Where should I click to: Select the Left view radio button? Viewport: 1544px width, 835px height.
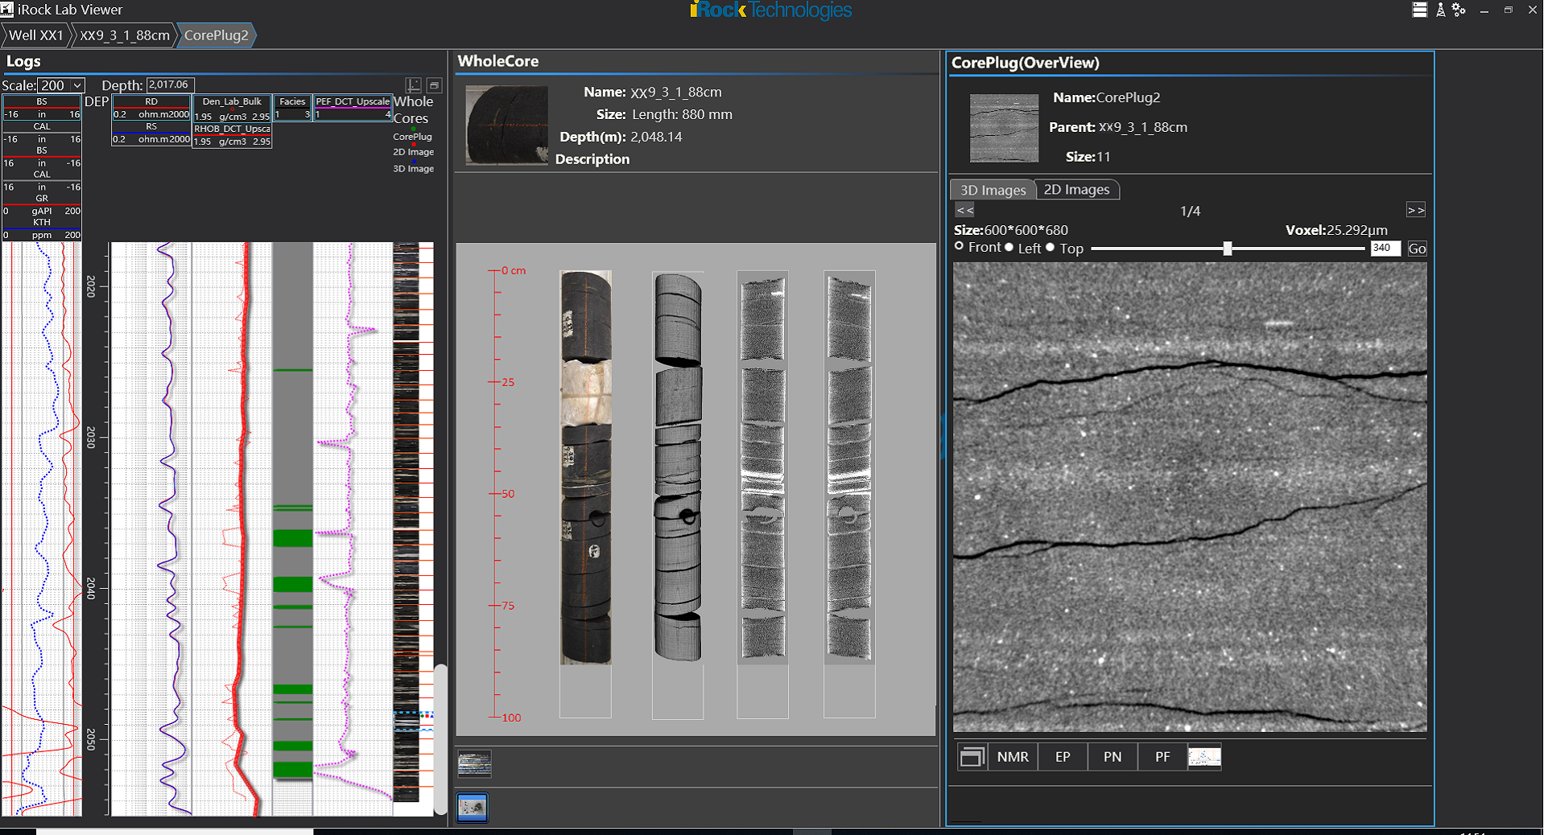click(1009, 247)
